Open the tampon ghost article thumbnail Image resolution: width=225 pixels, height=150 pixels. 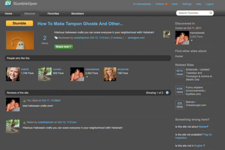[20, 40]
